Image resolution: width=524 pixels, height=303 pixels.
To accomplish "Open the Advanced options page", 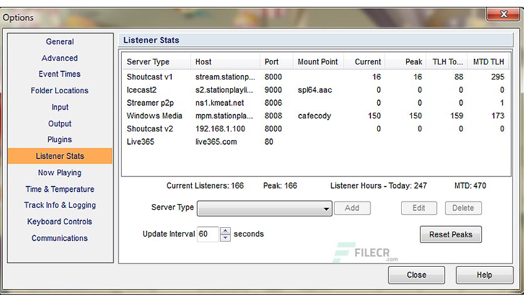I will pos(60,58).
